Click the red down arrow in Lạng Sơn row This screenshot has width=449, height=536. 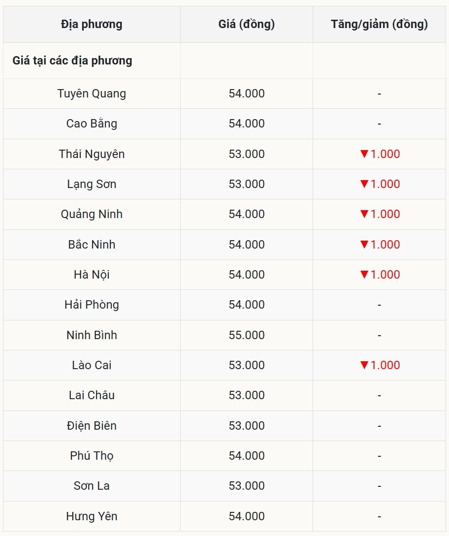pos(364,184)
